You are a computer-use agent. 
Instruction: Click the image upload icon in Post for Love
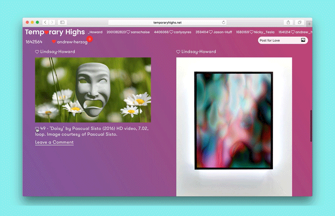303,40
